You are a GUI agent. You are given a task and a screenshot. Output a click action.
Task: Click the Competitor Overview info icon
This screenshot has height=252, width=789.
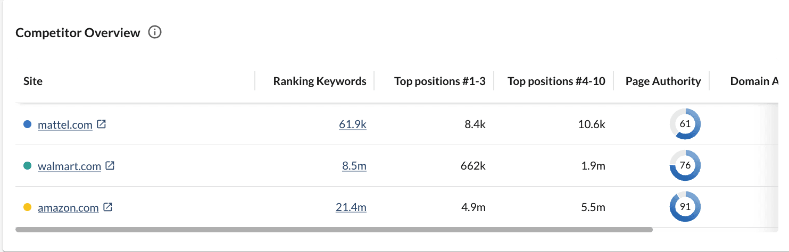tap(155, 32)
